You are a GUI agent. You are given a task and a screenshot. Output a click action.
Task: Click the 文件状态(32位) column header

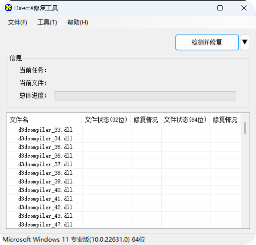(x=106, y=120)
